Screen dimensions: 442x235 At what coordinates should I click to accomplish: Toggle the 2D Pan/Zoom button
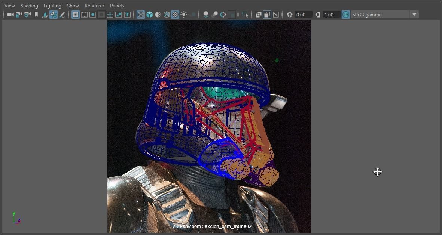pos(53,15)
